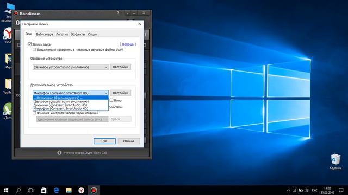
Task: Toggle Функция контроля записи звука клавишей checkbox
Action: 34,113
